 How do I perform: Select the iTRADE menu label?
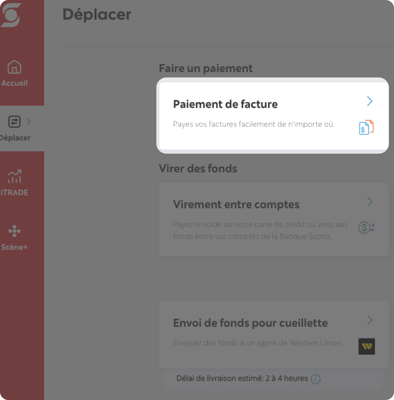click(x=14, y=192)
